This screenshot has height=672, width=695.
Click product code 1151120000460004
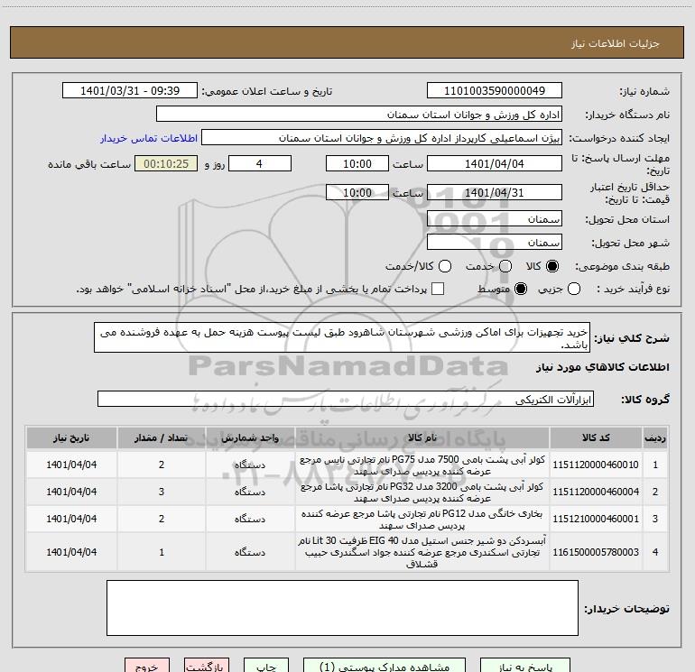click(596, 492)
